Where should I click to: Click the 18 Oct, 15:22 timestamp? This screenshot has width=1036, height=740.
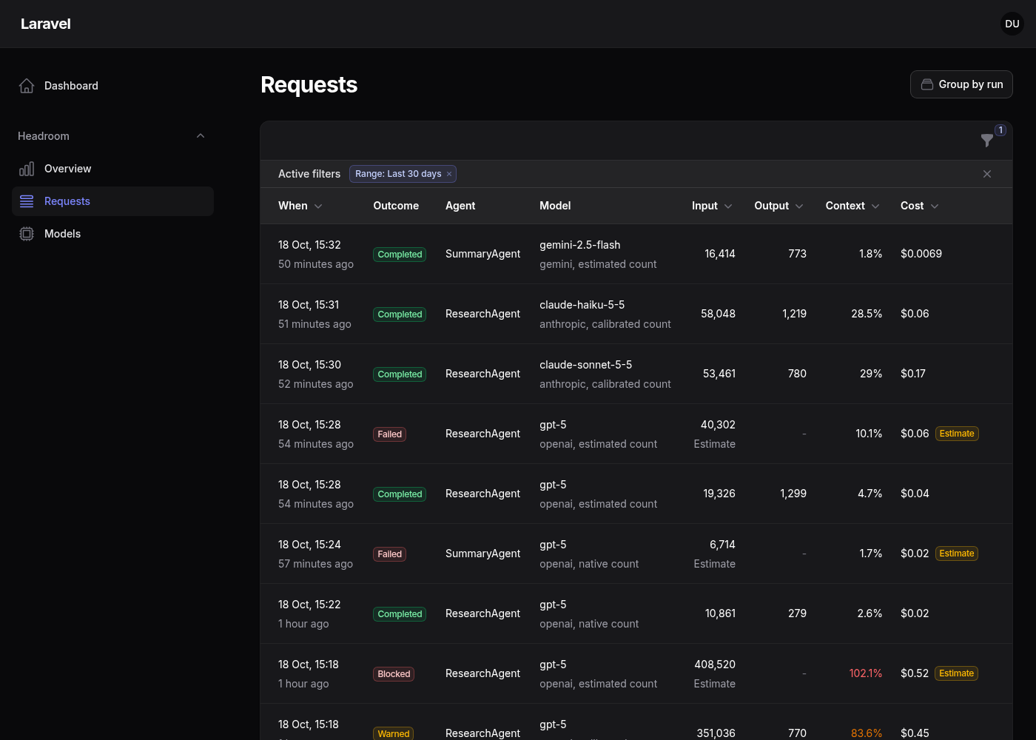309,605
